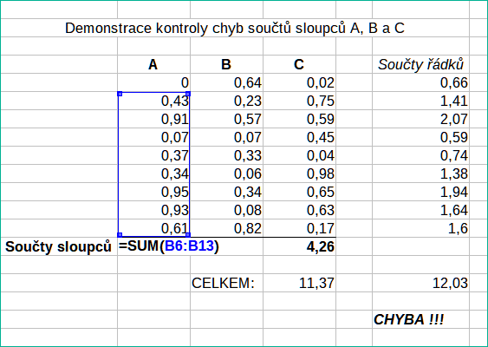Select the grand total cell 11,37
This screenshot has width=488, height=347.
point(299,283)
